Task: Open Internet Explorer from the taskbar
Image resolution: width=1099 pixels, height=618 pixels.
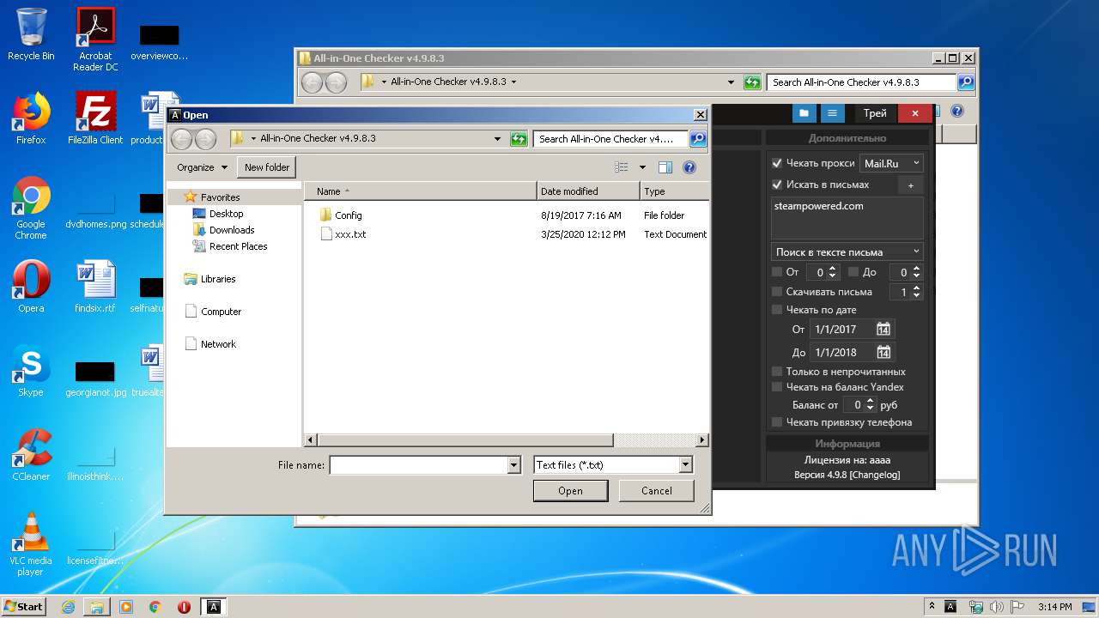Action: (68, 607)
